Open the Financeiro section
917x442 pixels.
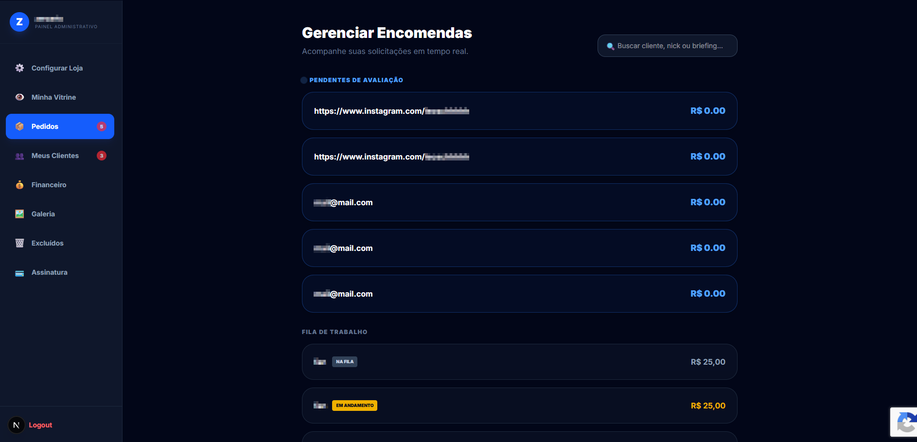[x=60, y=185]
